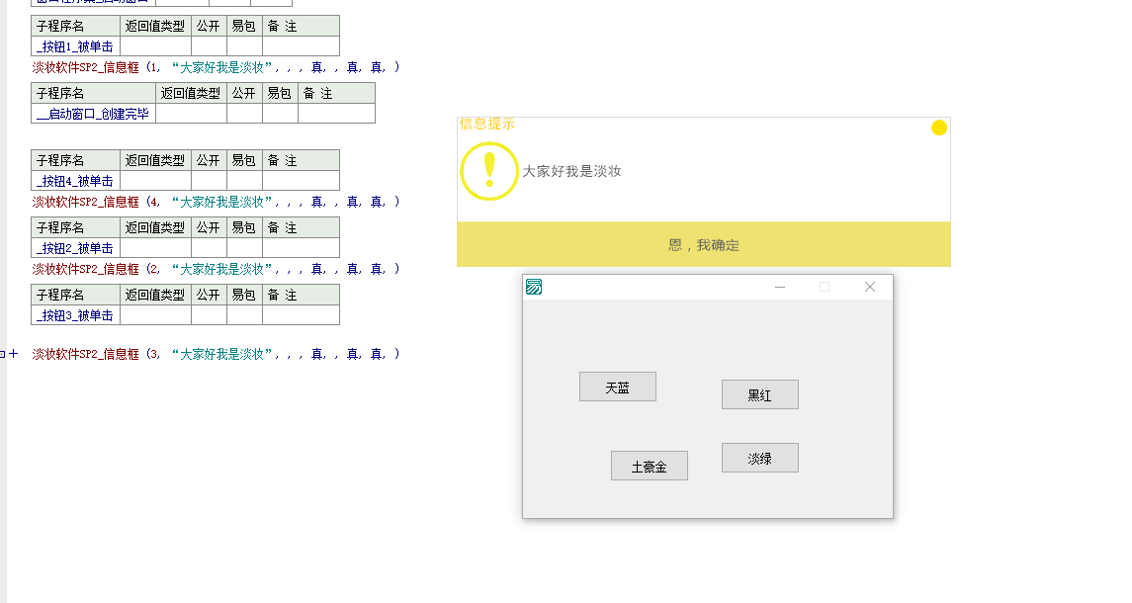
Task: Select the 淡绿 button
Action: point(759,458)
